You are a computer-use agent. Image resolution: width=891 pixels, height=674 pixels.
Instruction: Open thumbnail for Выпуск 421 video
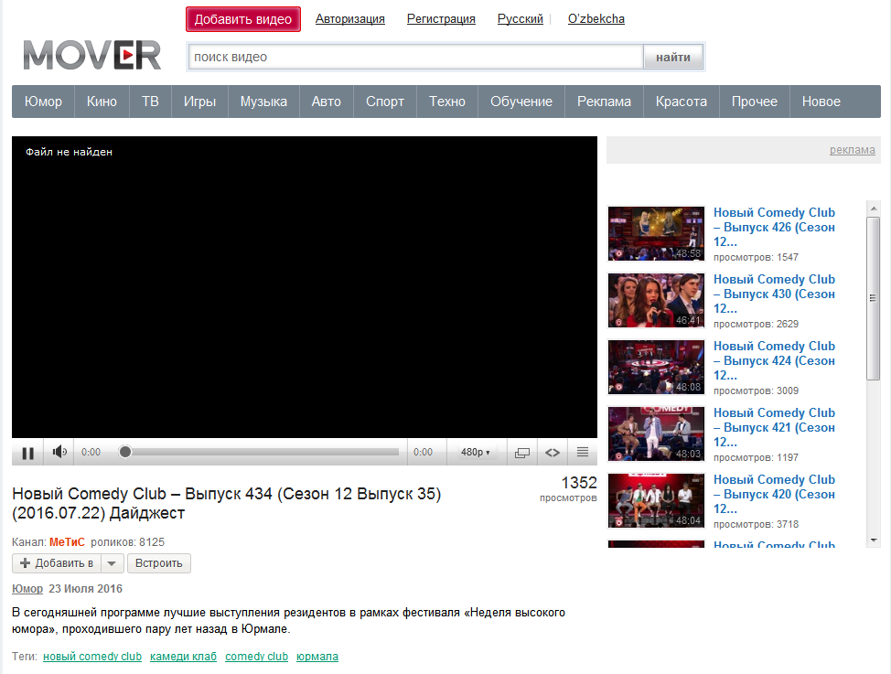coord(656,433)
